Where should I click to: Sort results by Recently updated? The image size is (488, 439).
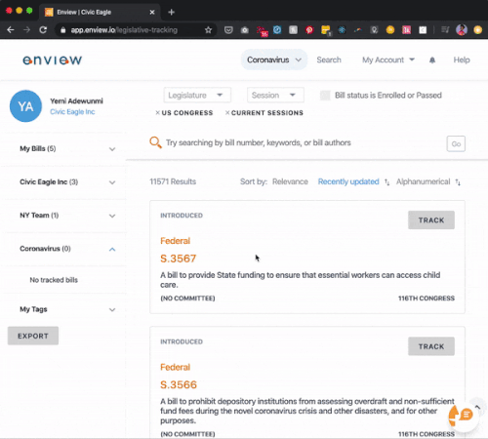coord(348,181)
